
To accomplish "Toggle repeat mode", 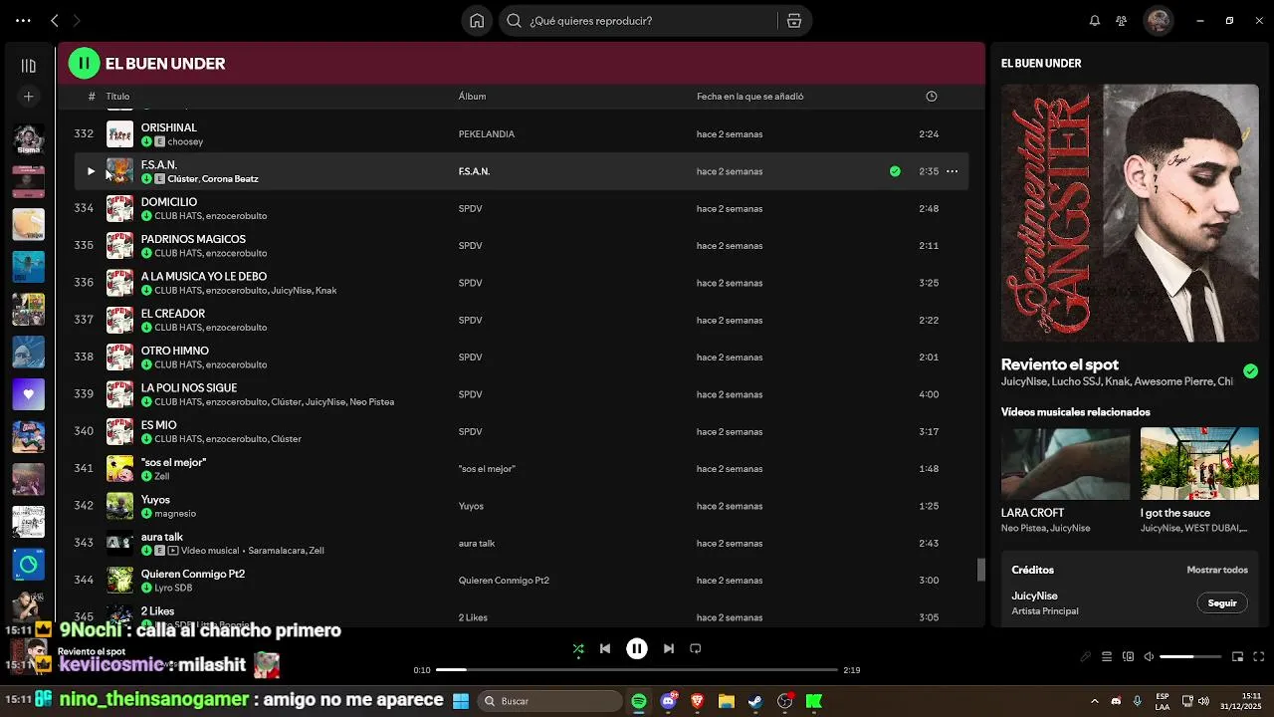I will 696,649.
